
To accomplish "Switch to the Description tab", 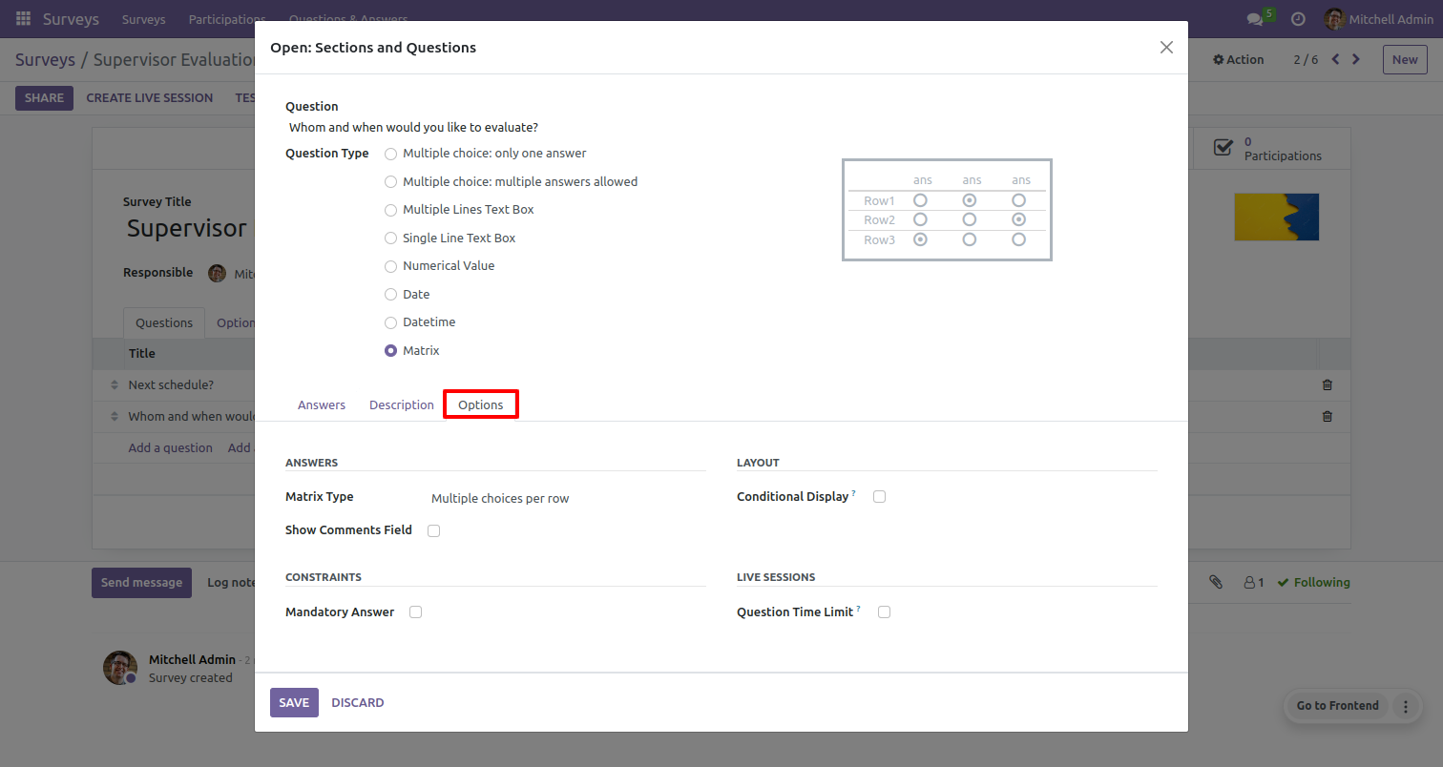I will pyautogui.click(x=402, y=404).
